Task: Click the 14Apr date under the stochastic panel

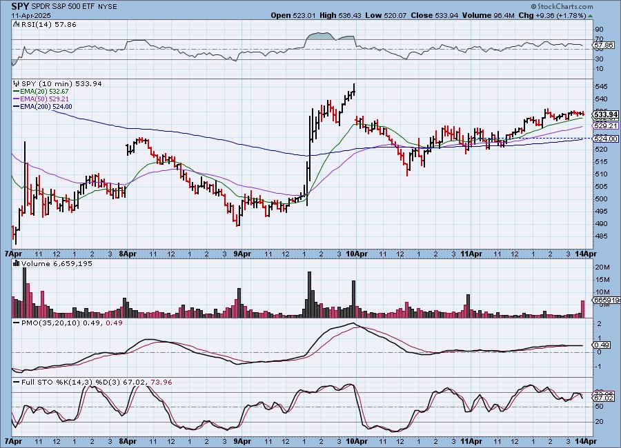Action: 585,441
